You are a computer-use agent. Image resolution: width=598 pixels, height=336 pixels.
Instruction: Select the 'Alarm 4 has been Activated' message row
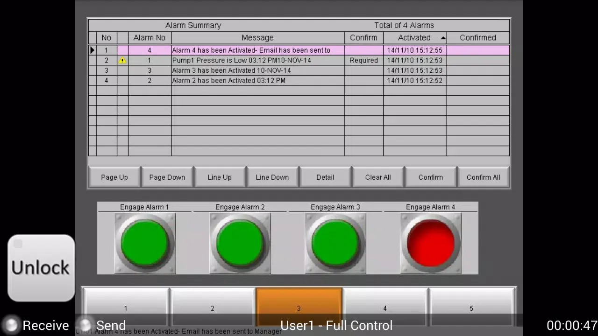coord(299,50)
